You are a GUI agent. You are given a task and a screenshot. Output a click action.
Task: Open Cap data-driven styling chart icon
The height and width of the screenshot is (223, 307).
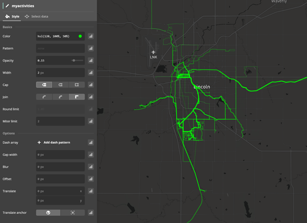[91, 85]
